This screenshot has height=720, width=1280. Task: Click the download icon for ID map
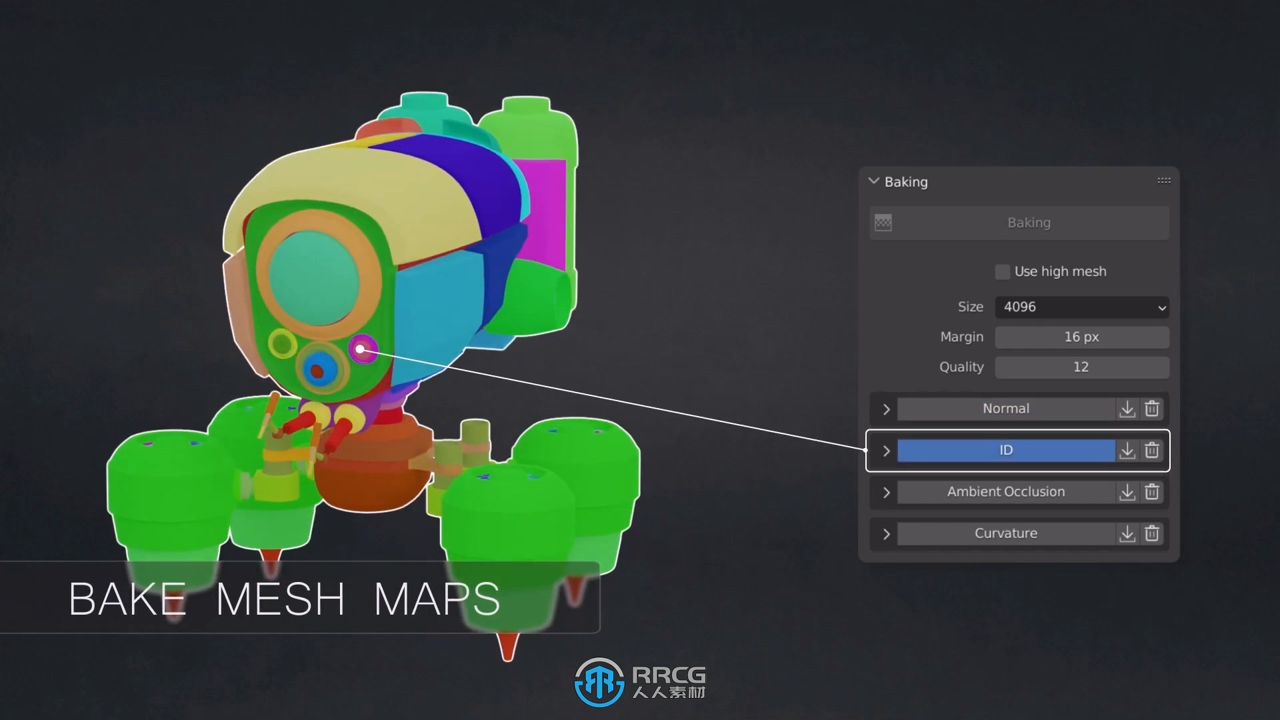[x=1127, y=450]
